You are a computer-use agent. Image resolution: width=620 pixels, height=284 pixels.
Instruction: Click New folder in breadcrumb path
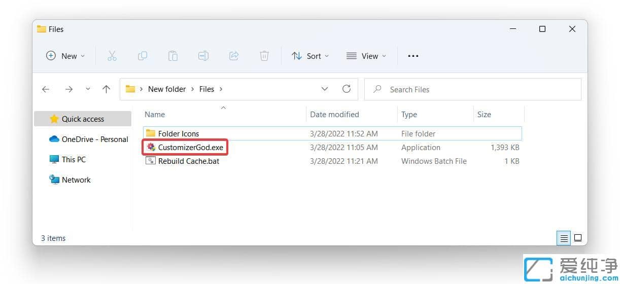(x=167, y=89)
